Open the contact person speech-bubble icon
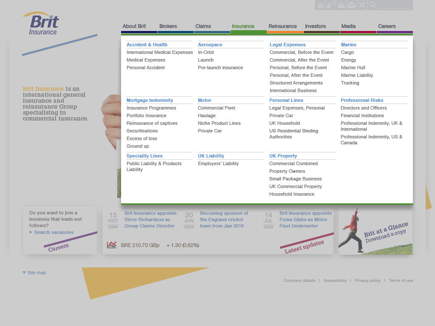The width and height of the screenshot is (435, 326). point(330,5)
